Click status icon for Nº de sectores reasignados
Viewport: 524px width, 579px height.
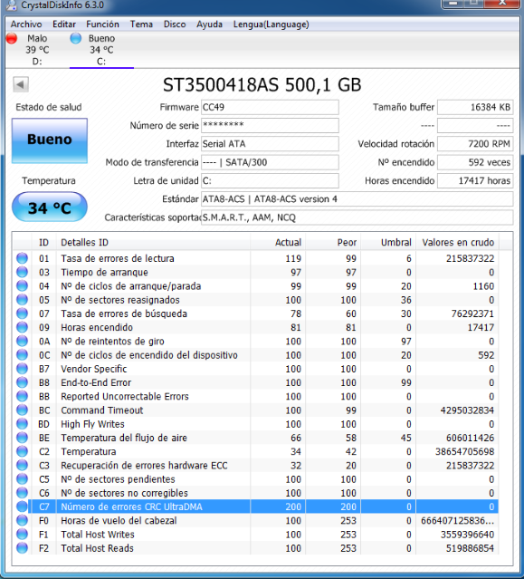point(22,300)
